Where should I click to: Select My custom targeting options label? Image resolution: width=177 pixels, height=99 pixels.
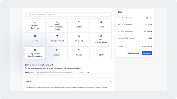point(35,55)
